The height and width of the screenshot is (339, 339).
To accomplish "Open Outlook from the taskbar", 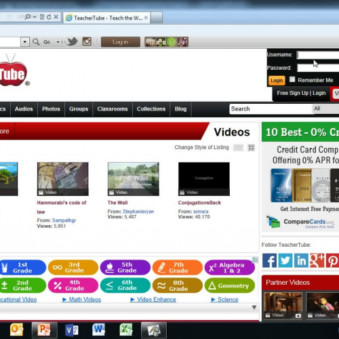I will coord(16,330).
